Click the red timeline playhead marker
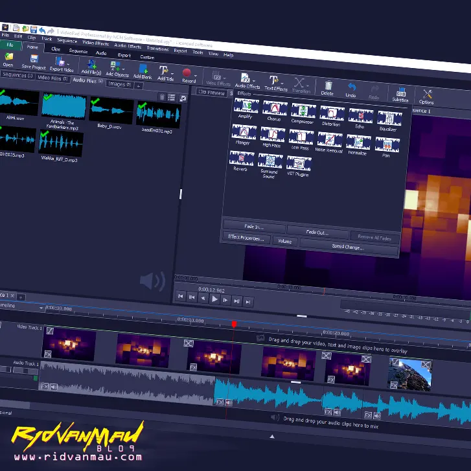Image resolution: width=471 pixels, height=471 pixels. 234,324
